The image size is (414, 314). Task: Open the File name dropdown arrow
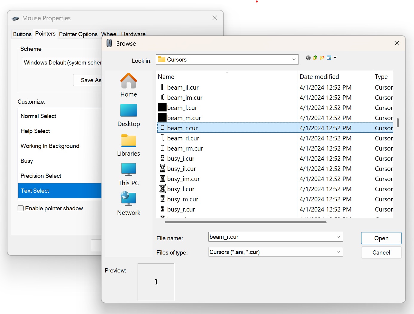[338, 237]
